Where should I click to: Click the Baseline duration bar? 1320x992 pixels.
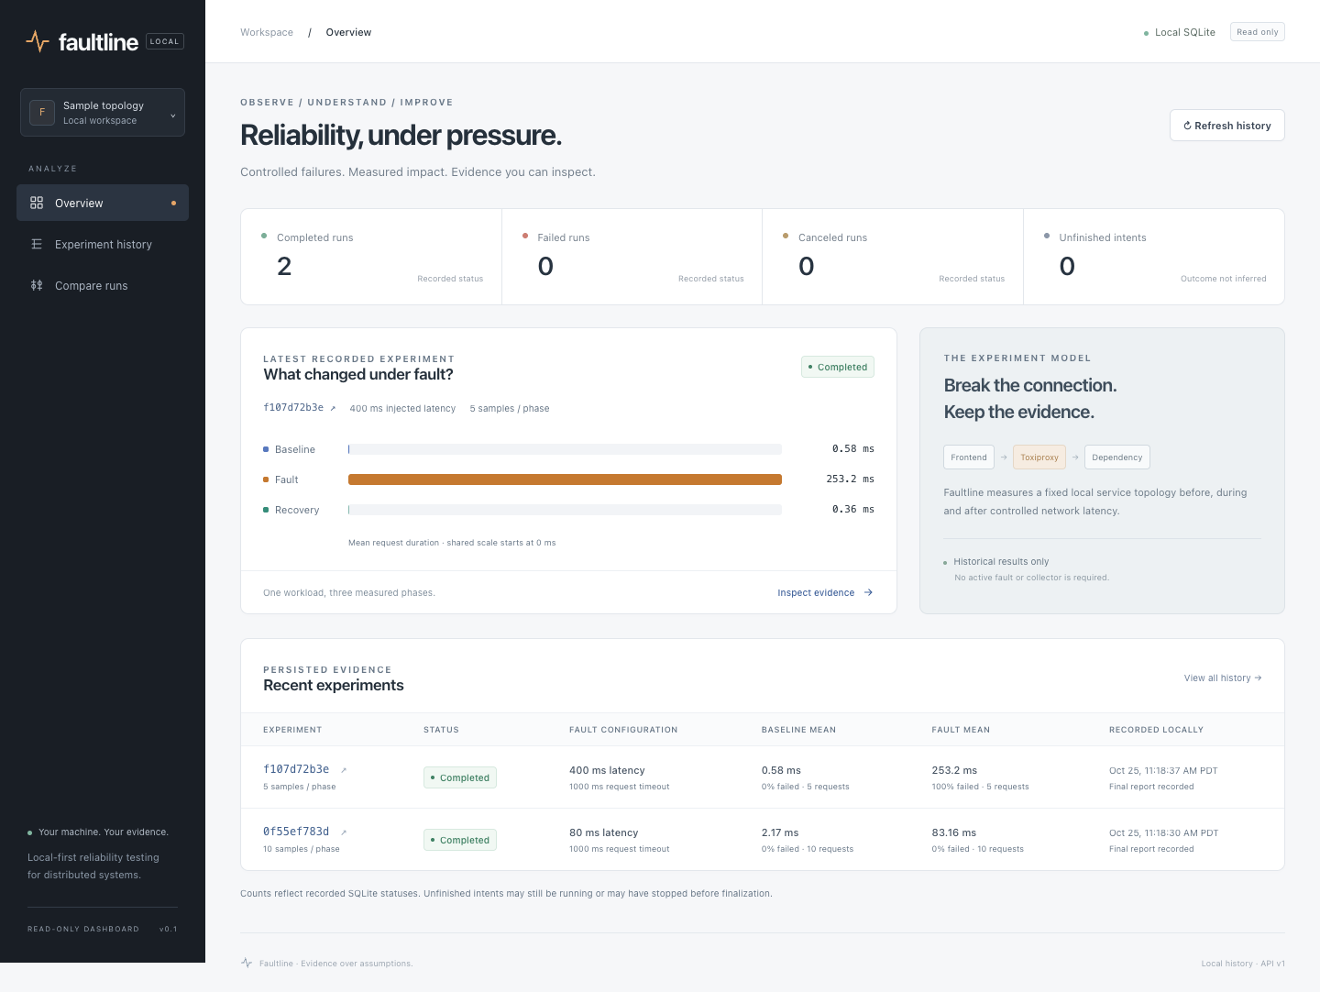coord(565,449)
